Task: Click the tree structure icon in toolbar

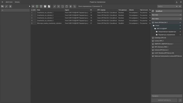Action: pyautogui.click(x=75, y=6)
